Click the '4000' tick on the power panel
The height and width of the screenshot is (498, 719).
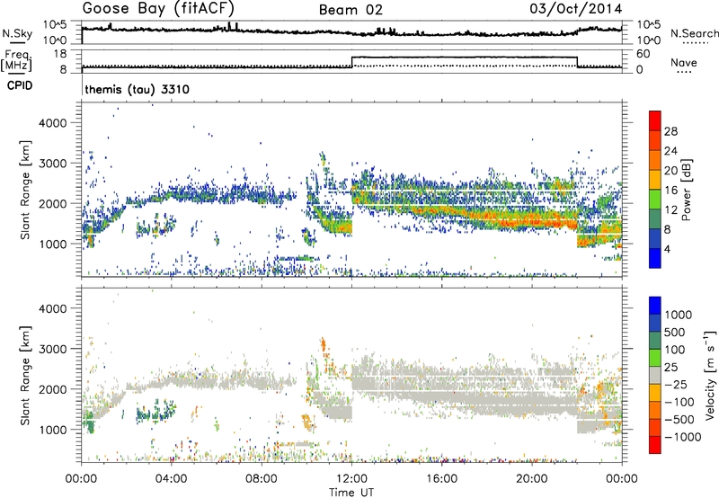pos(53,123)
